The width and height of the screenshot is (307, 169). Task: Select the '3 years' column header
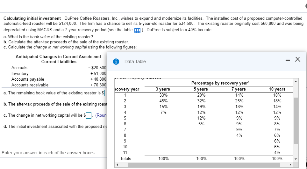tap(163, 89)
